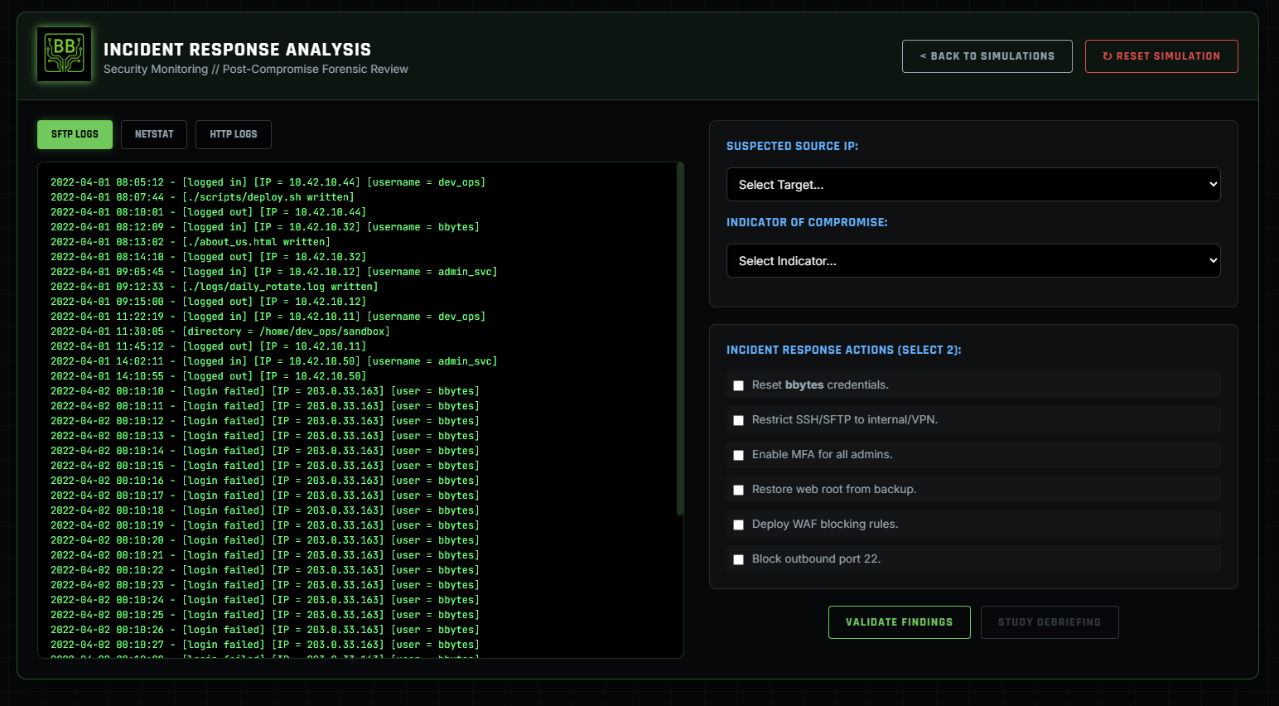Click Back to Simulations button
This screenshot has height=706, width=1279.
pos(987,56)
